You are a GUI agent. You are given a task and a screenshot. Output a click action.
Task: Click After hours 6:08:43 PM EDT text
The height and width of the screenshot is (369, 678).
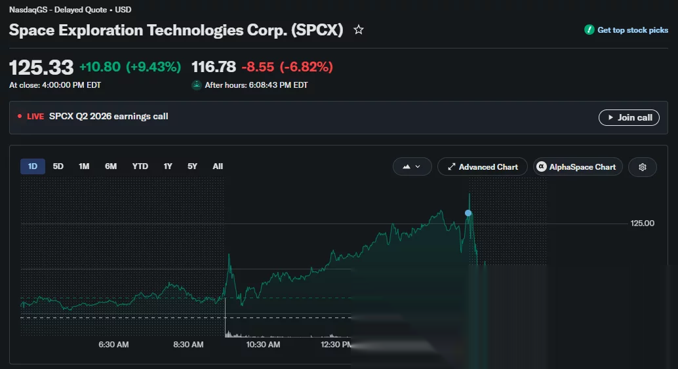point(256,85)
